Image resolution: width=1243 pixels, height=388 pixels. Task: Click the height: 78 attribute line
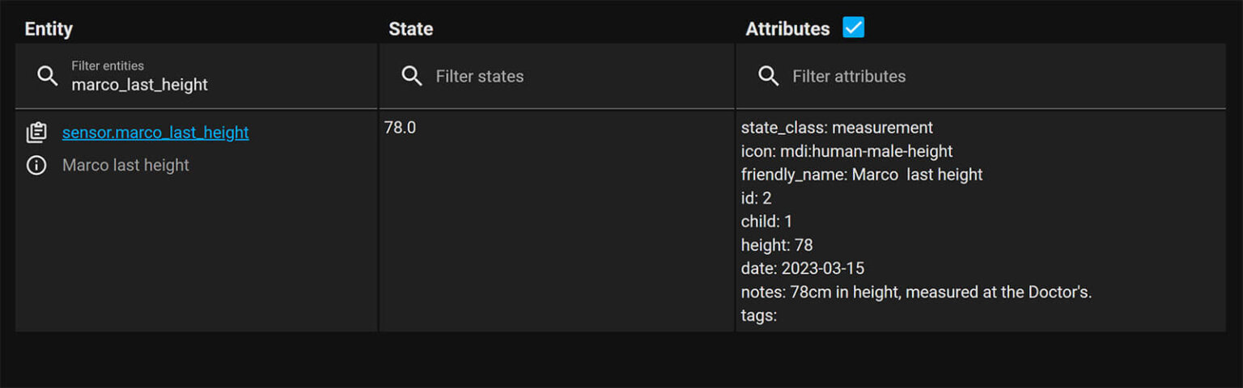pos(777,245)
